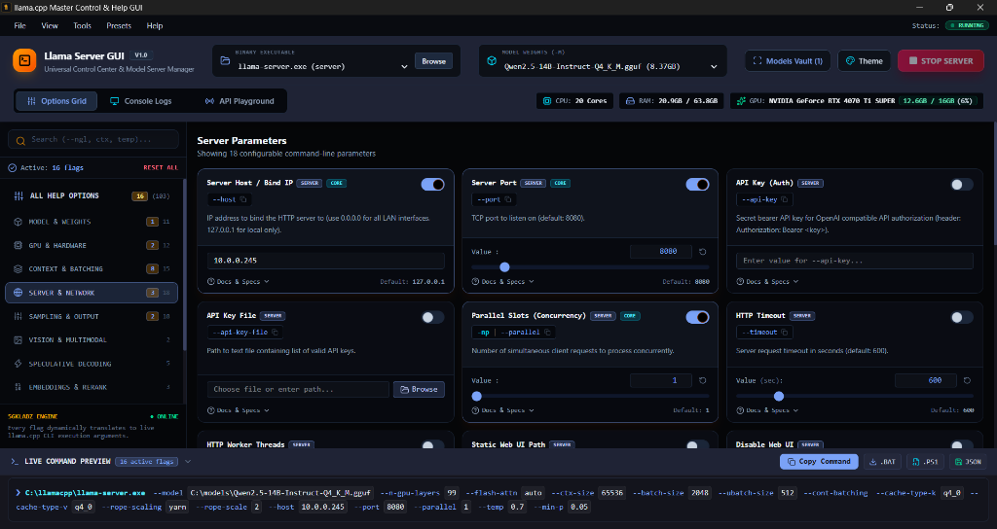This screenshot has width=997, height=529.
Task: Expand Docs & Specs under HTTP Timeout
Action: pos(767,410)
